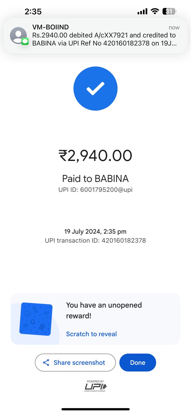Tap the Scratch to reveal link

coord(91,334)
